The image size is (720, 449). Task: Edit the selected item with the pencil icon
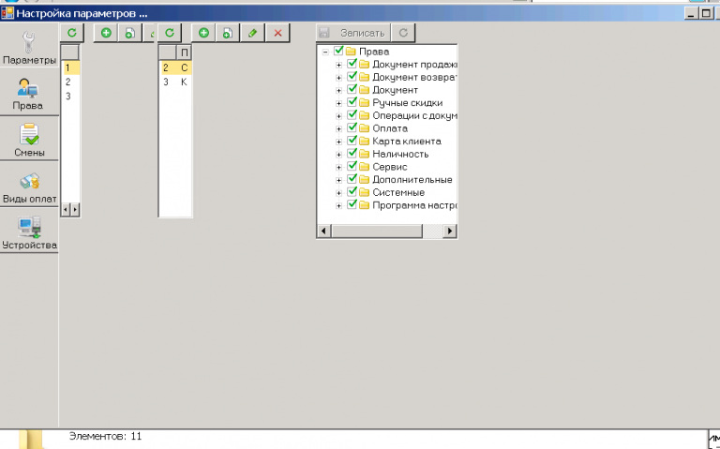click(x=252, y=33)
